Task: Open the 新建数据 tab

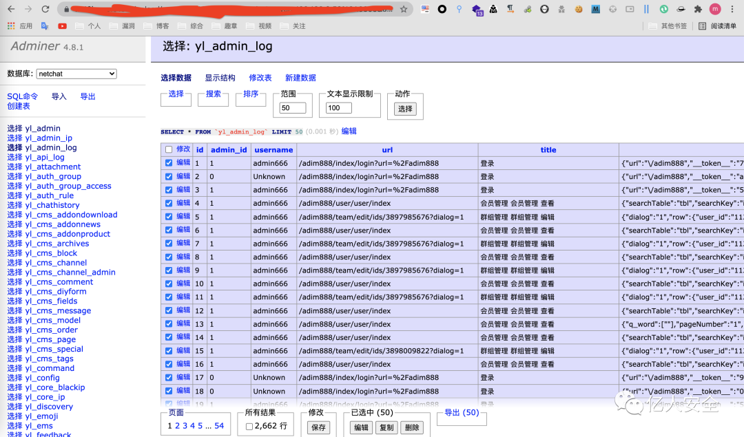Action: point(300,78)
